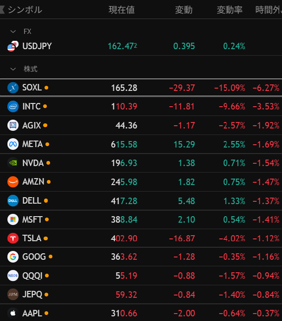
Task: Click the J.P.M logo for JEPQ
Action: pyautogui.click(x=13, y=295)
